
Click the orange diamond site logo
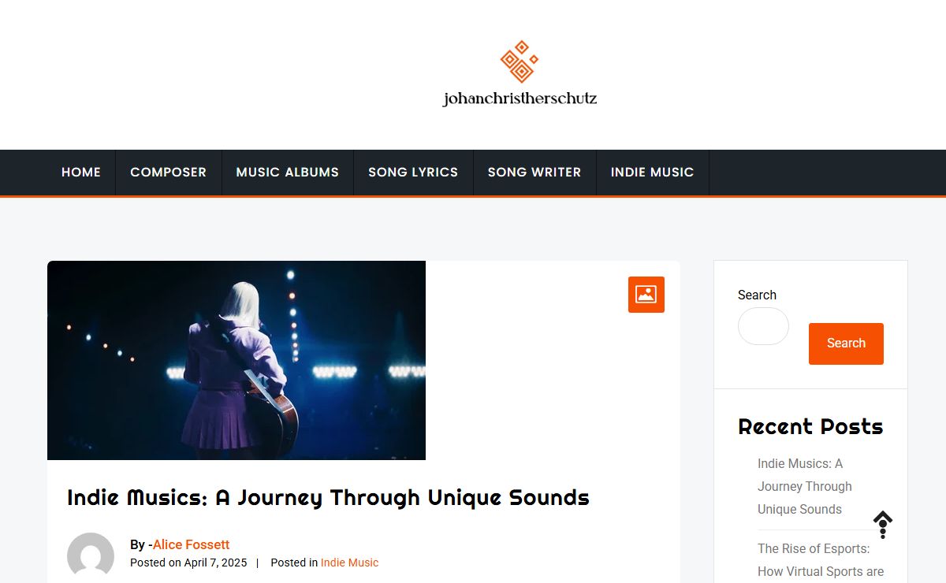[x=520, y=61]
